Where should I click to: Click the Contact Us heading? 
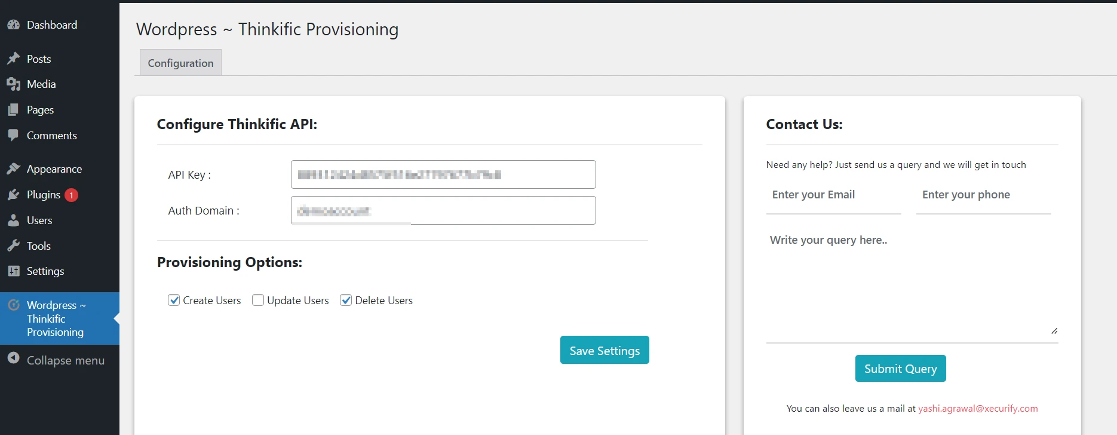(804, 124)
